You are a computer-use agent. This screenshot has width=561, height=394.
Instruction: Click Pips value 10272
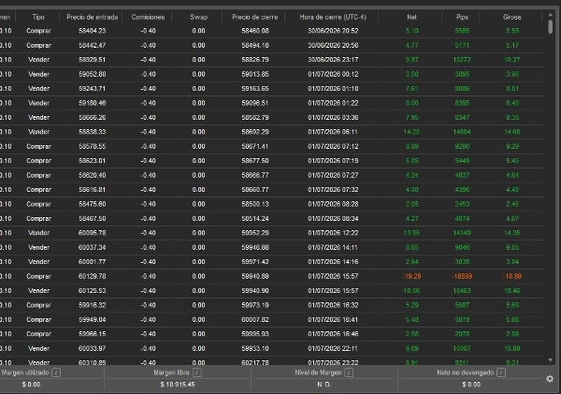pyautogui.click(x=462, y=60)
